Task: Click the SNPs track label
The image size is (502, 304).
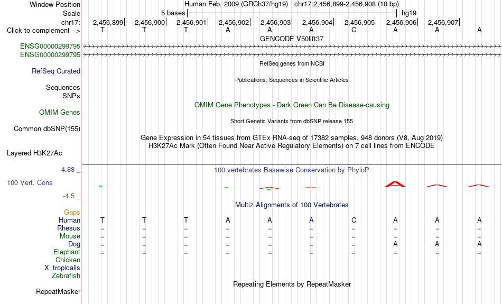Action: pyautogui.click(x=71, y=96)
